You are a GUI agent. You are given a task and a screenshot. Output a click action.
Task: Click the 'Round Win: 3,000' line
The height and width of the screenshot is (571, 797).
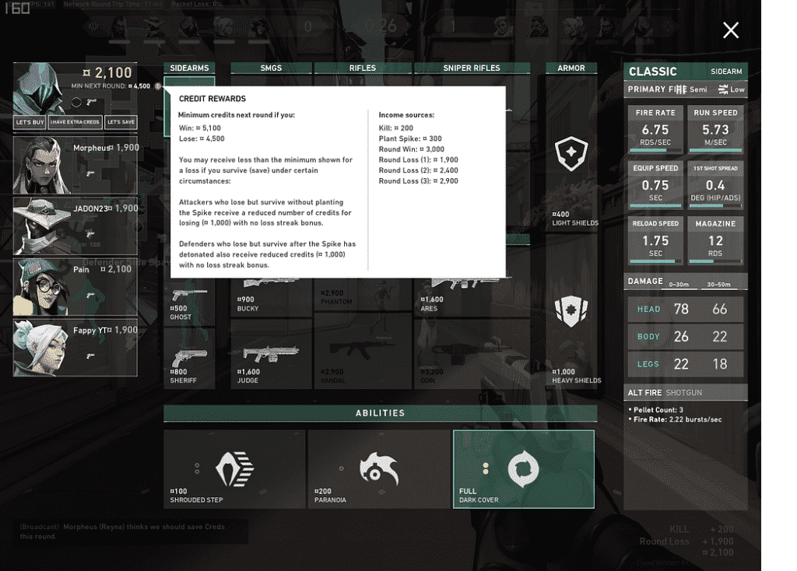pyautogui.click(x=411, y=149)
